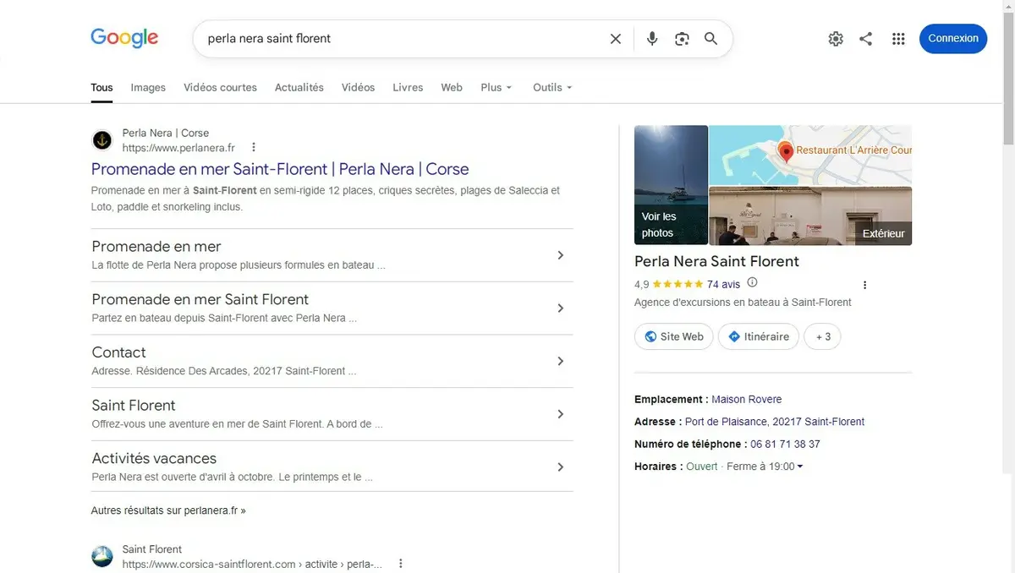Open the Google apps grid icon

tap(898, 39)
